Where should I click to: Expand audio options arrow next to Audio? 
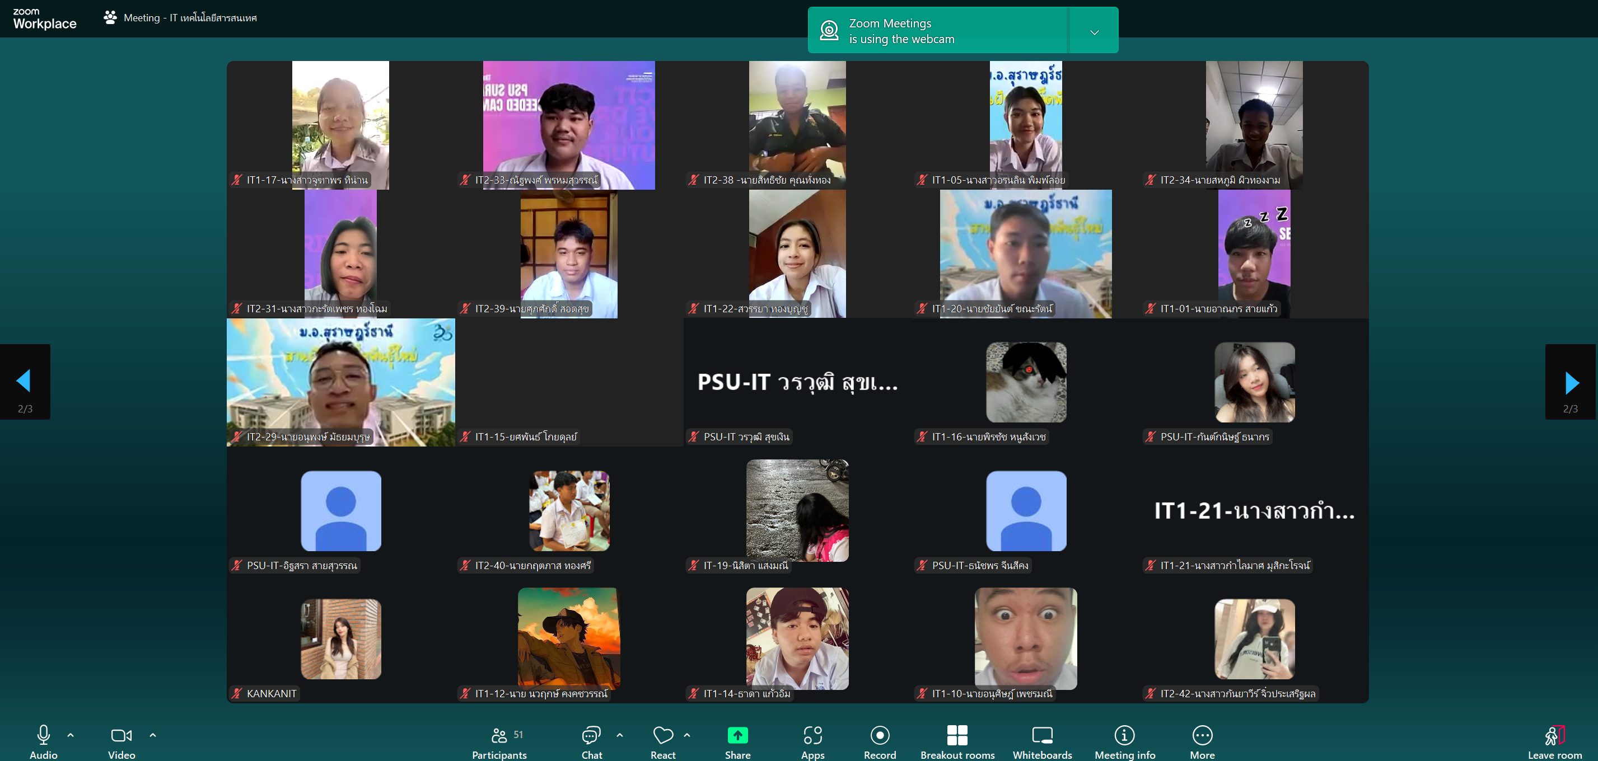click(x=71, y=735)
